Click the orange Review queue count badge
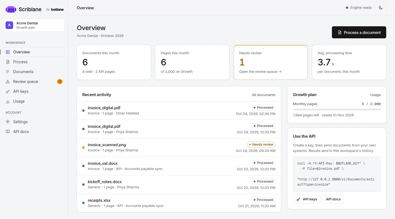 coord(60,82)
